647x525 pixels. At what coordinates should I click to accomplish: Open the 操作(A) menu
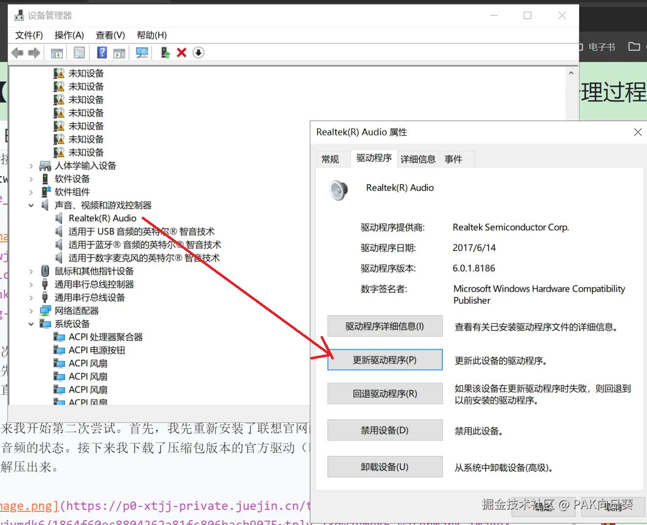click(x=69, y=35)
